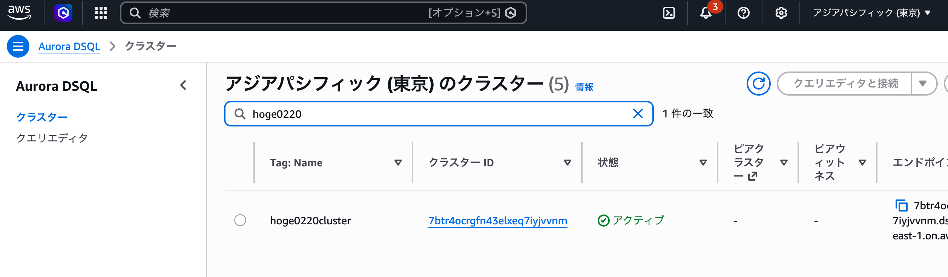Image resolution: width=948 pixels, height=277 pixels.
Task: Click the AWS logo home icon
Action: pyautogui.click(x=19, y=12)
